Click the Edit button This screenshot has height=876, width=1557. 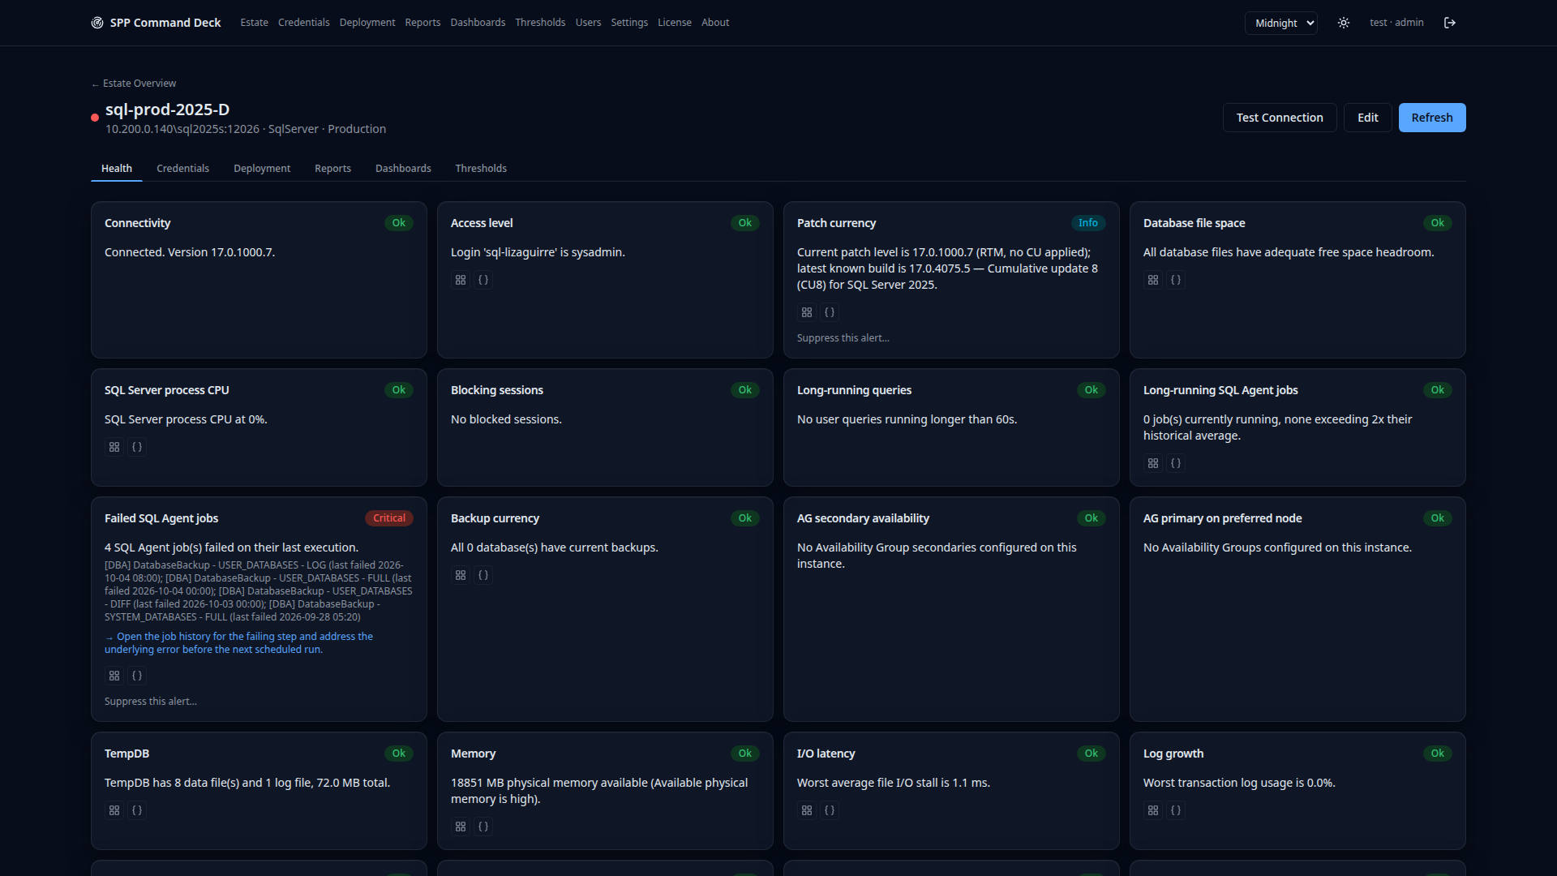(1368, 118)
